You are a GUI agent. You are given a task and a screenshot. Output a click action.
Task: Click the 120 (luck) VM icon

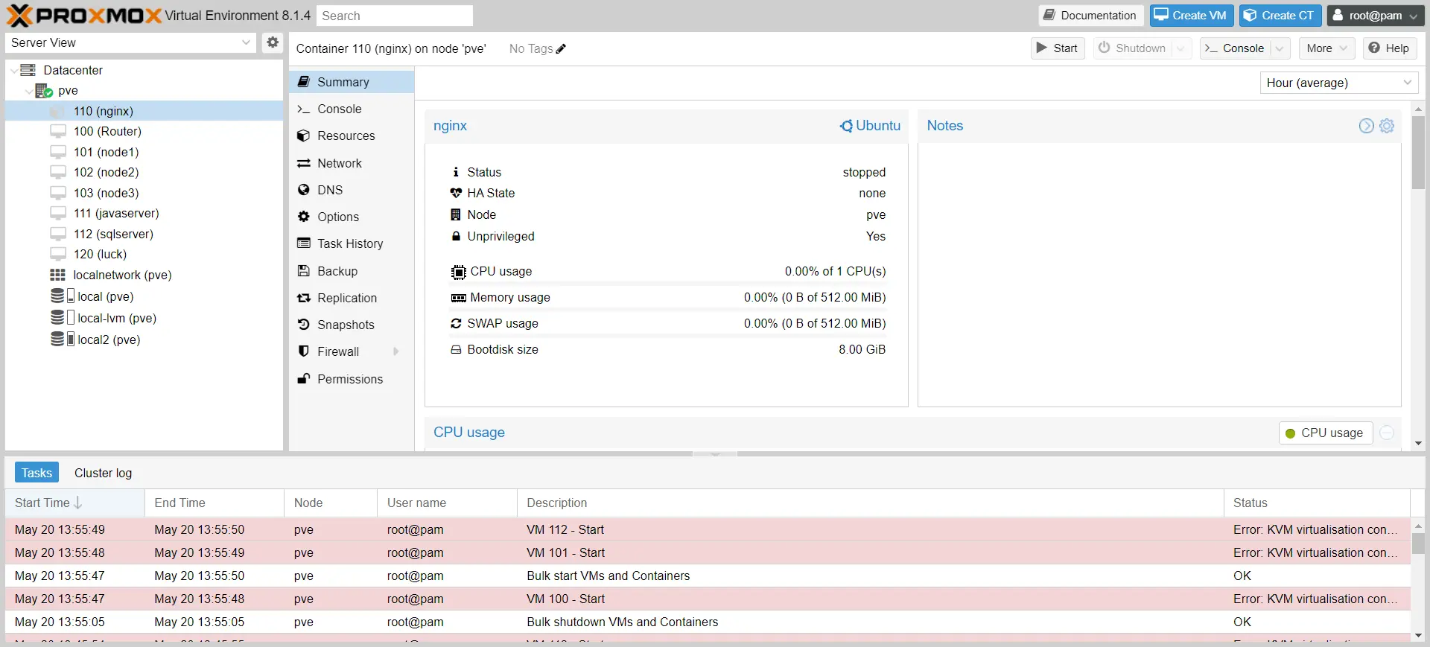click(x=58, y=254)
